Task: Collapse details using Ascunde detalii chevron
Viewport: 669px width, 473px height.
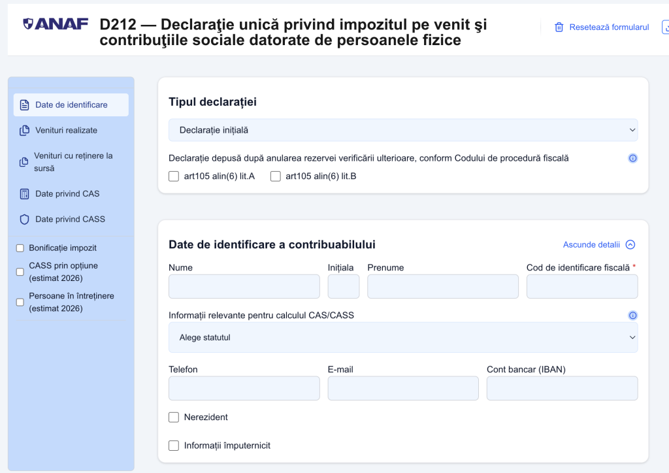Action: (630, 244)
